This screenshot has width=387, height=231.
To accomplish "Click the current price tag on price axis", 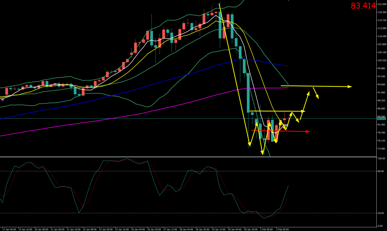I will 381,119.
